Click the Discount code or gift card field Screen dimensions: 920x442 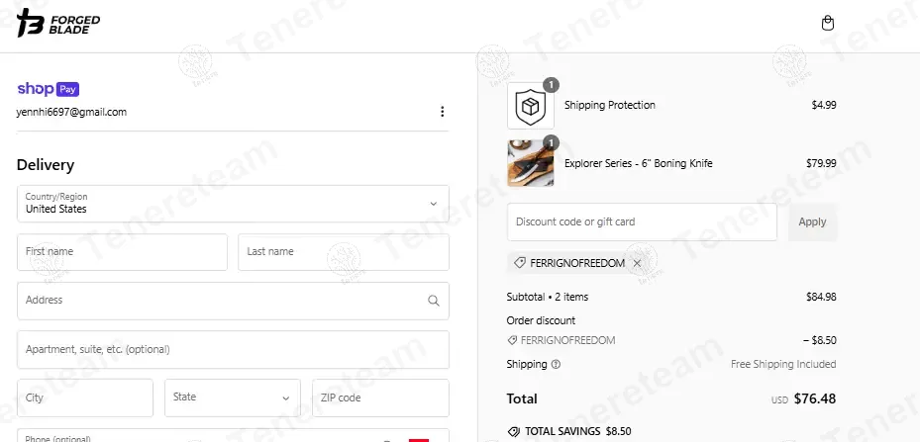coord(642,222)
